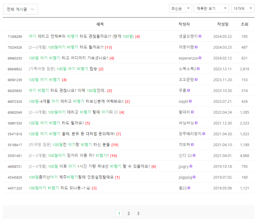
Task: Select the view count 4,868
Action: click(x=244, y=156)
